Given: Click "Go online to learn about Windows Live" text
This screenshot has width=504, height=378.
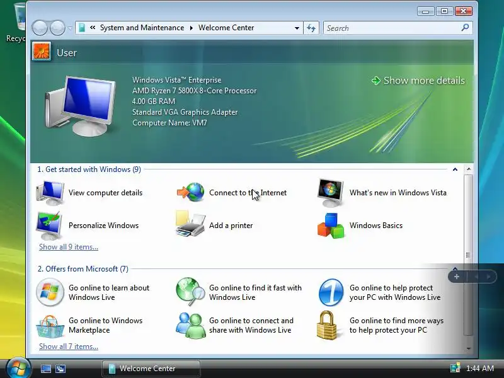Looking at the screenshot, I should point(109,292).
